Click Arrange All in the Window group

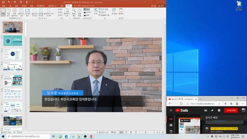[103, 9]
